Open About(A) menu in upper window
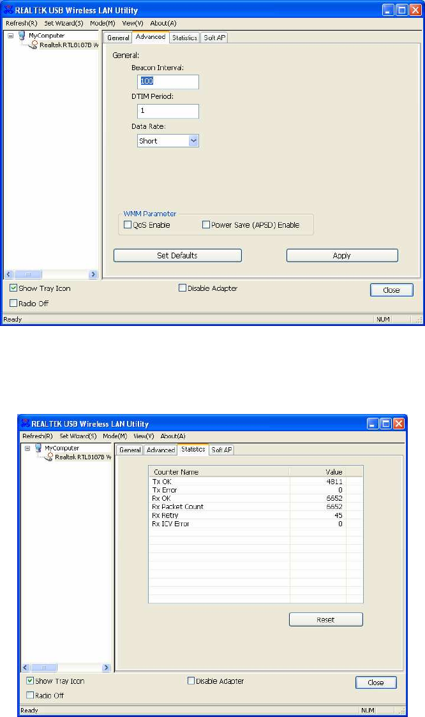This screenshot has height=717, width=425. tap(163, 24)
